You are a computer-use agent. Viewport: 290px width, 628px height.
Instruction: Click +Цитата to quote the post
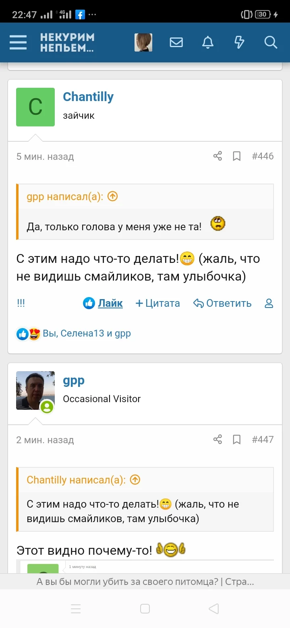pos(157,303)
